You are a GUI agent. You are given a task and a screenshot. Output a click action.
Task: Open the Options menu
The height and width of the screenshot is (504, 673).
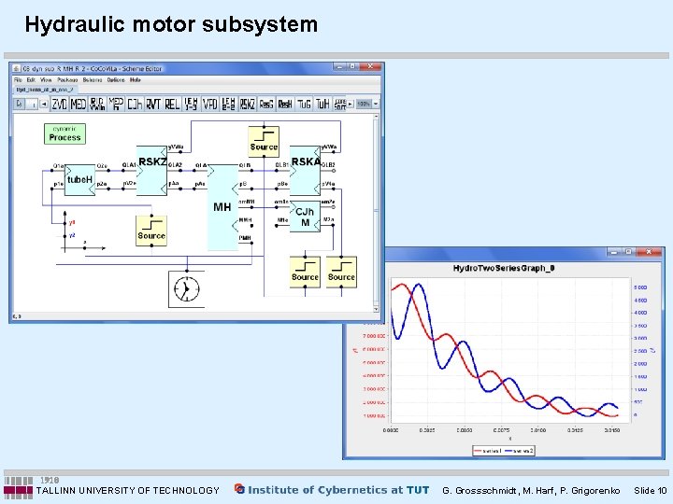[x=116, y=80]
